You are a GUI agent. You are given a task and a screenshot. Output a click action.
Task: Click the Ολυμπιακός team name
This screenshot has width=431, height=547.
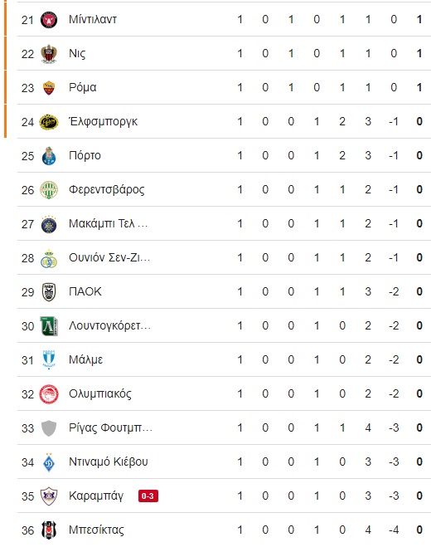click(x=100, y=393)
